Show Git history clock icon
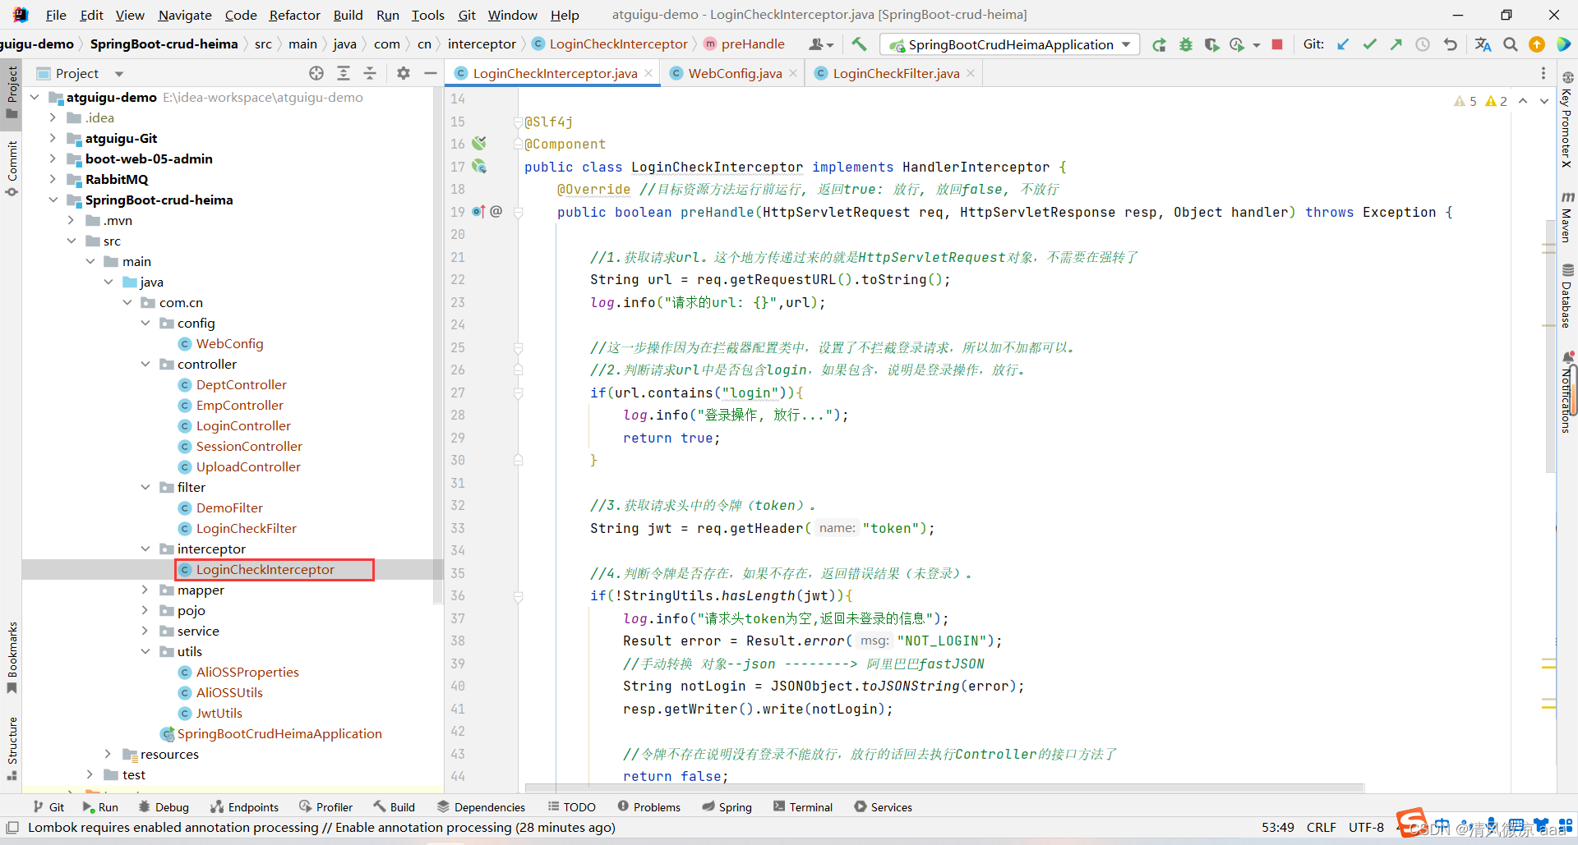 click(x=1423, y=44)
